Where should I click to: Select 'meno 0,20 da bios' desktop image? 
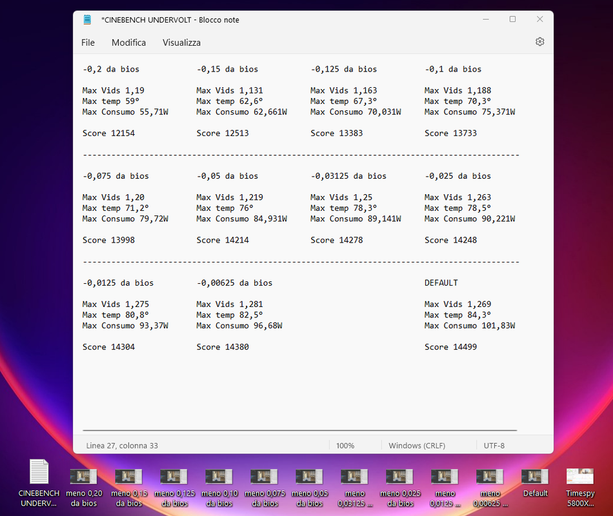click(84, 488)
